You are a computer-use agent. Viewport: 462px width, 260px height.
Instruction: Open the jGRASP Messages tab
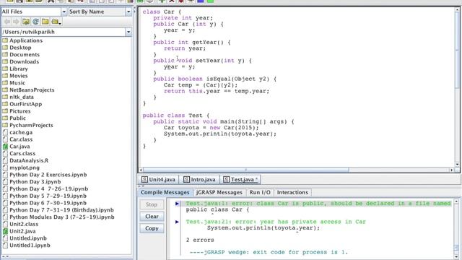coord(219,193)
